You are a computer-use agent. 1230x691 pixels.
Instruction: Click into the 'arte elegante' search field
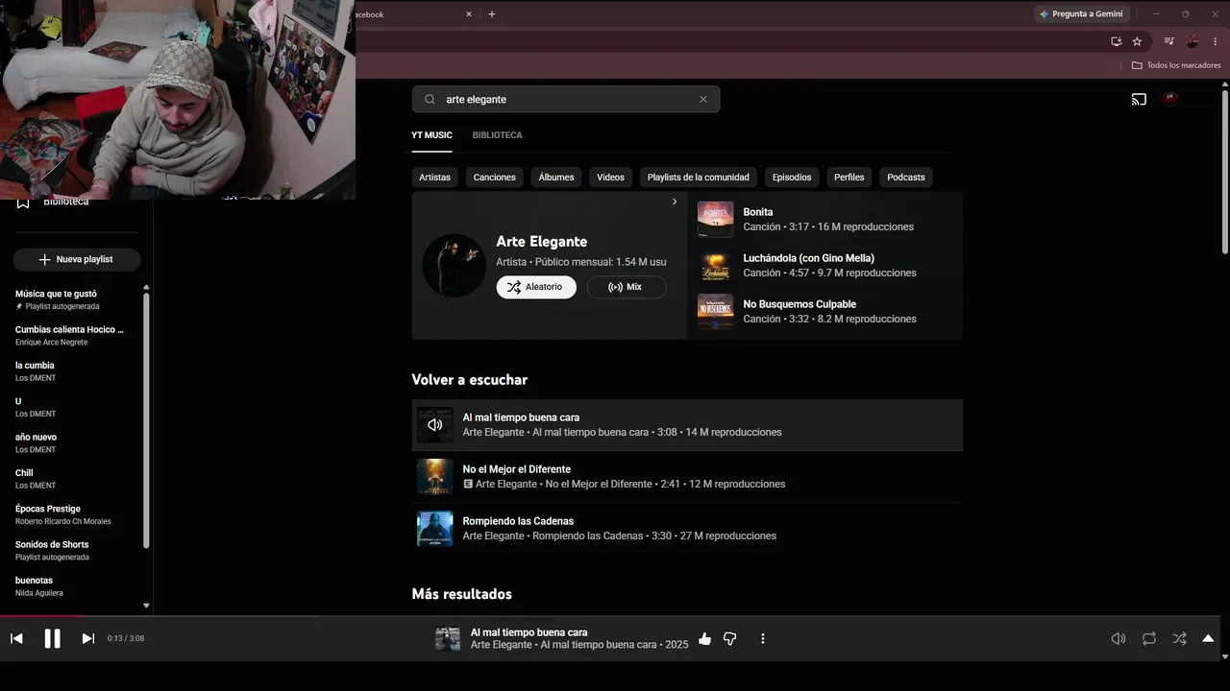click(566, 99)
